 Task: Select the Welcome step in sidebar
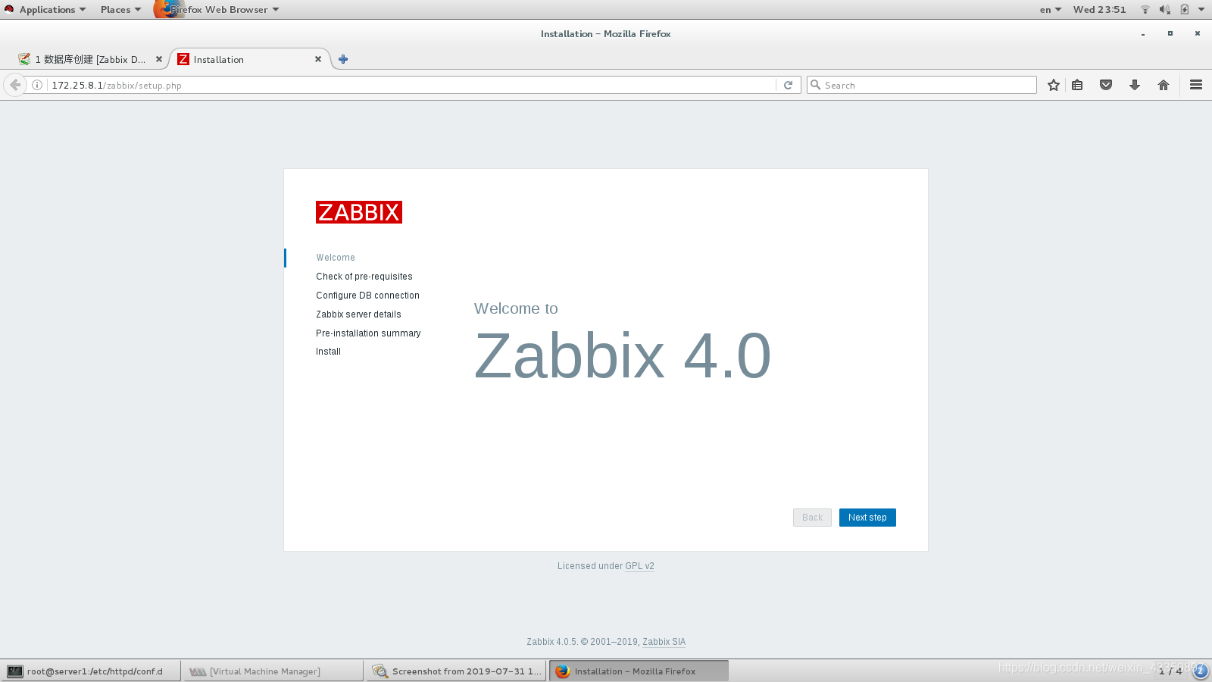336,258
